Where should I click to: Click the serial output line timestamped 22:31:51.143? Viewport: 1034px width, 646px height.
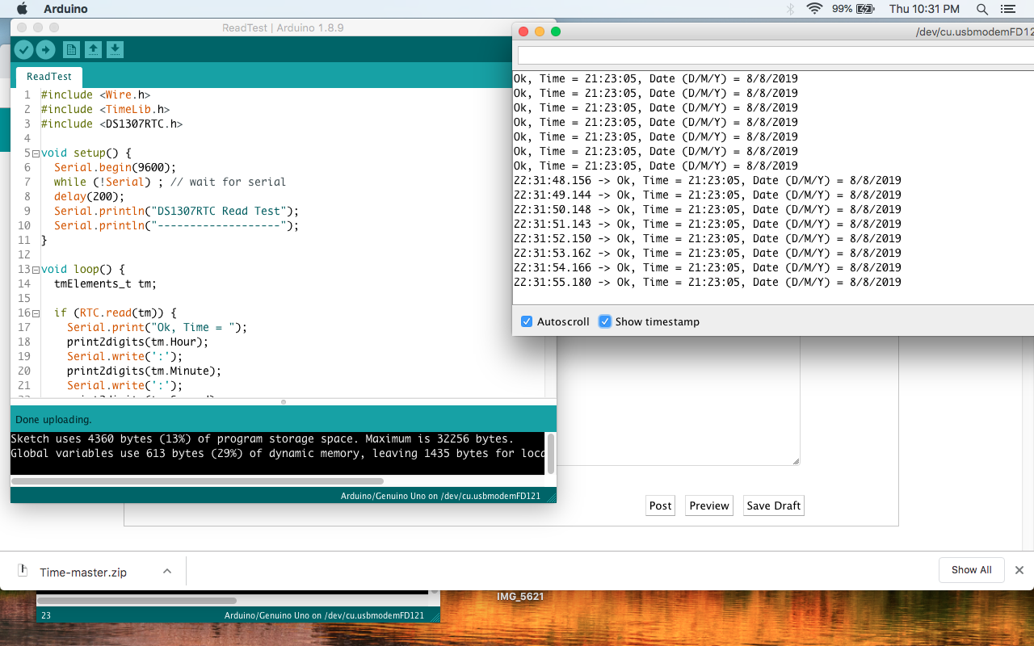[x=708, y=224]
